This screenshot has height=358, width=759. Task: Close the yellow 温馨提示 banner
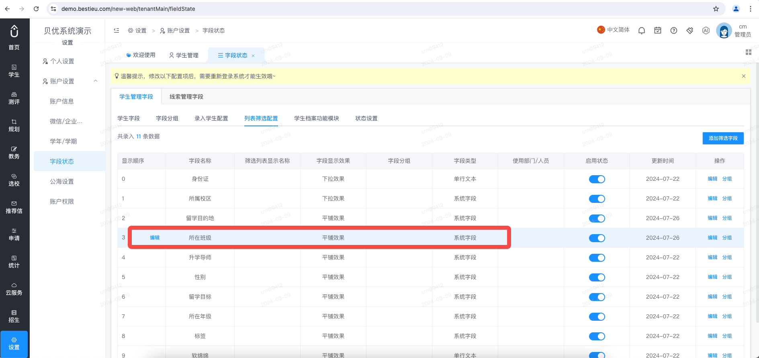point(744,76)
